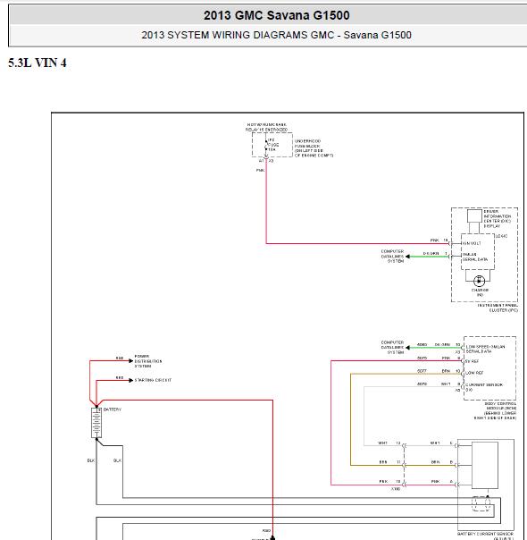The height and width of the screenshot is (540, 527).
Task: Click the 'CURRENT SENSOR' signal label
Action: click(x=484, y=387)
